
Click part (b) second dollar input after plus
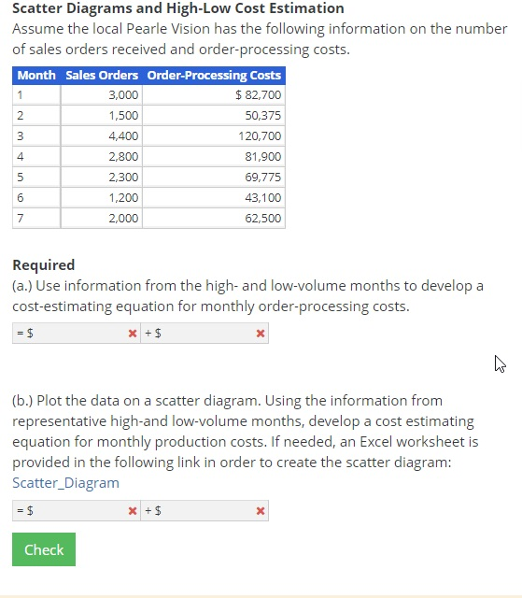tap(205, 511)
